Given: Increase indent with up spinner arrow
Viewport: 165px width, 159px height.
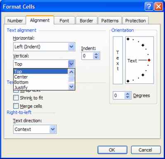Looking at the screenshot, I should pyautogui.click(x=96, y=54).
